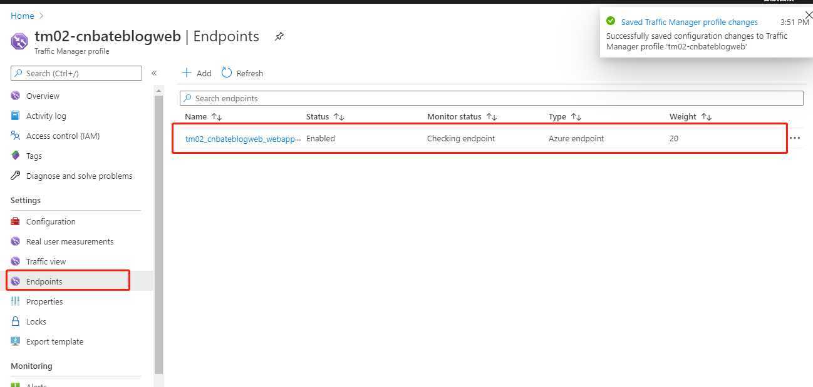Open the Tags menu item
The image size is (813, 387).
click(x=34, y=156)
